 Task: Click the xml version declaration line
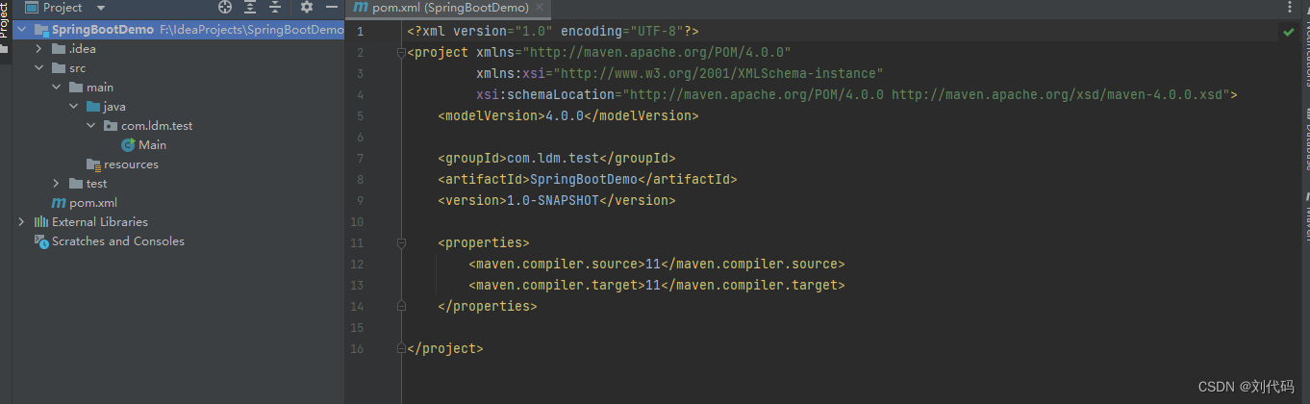point(553,32)
